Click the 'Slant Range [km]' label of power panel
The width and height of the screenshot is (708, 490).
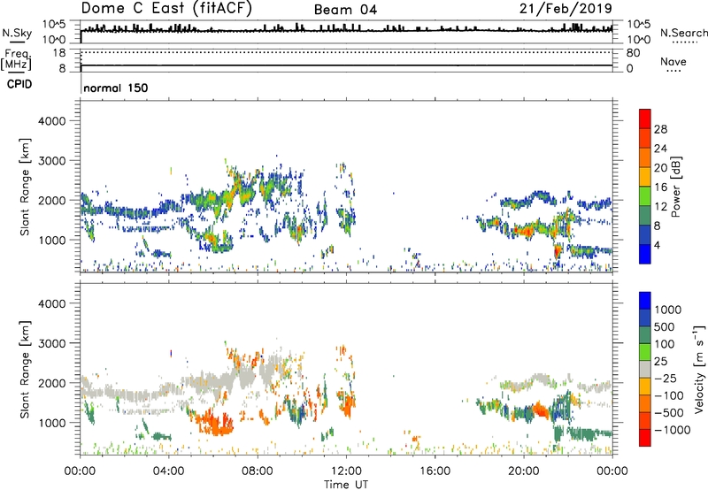point(25,187)
